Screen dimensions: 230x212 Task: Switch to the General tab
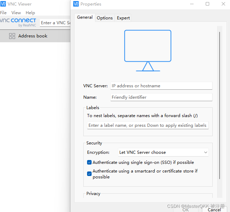click(x=85, y=17)
